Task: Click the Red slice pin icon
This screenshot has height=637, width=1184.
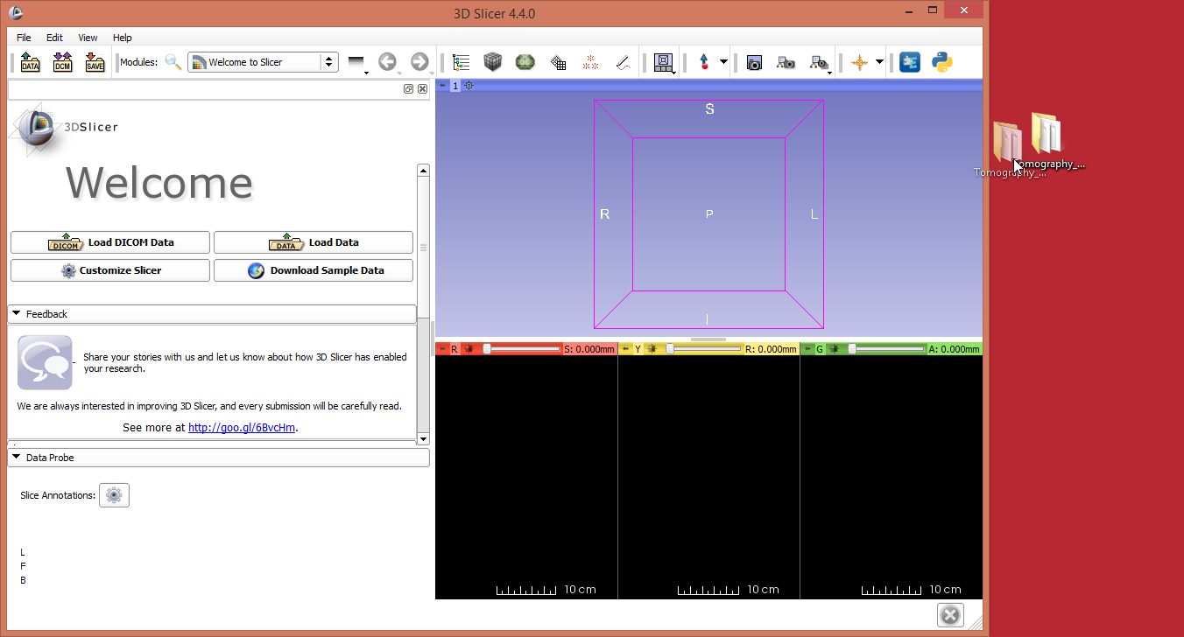Action: tap(442, 349)
